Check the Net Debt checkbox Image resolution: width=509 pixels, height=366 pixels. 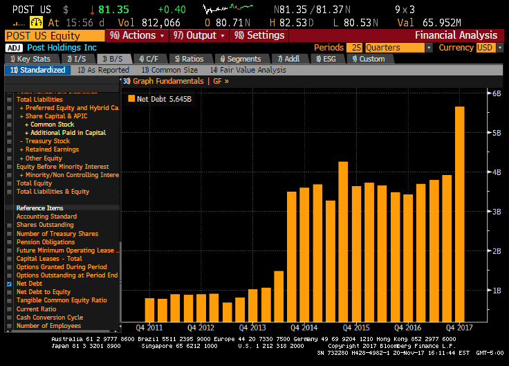(9, 284)
